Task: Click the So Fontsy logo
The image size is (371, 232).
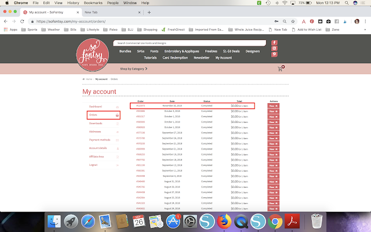Action: coord(93,55)
